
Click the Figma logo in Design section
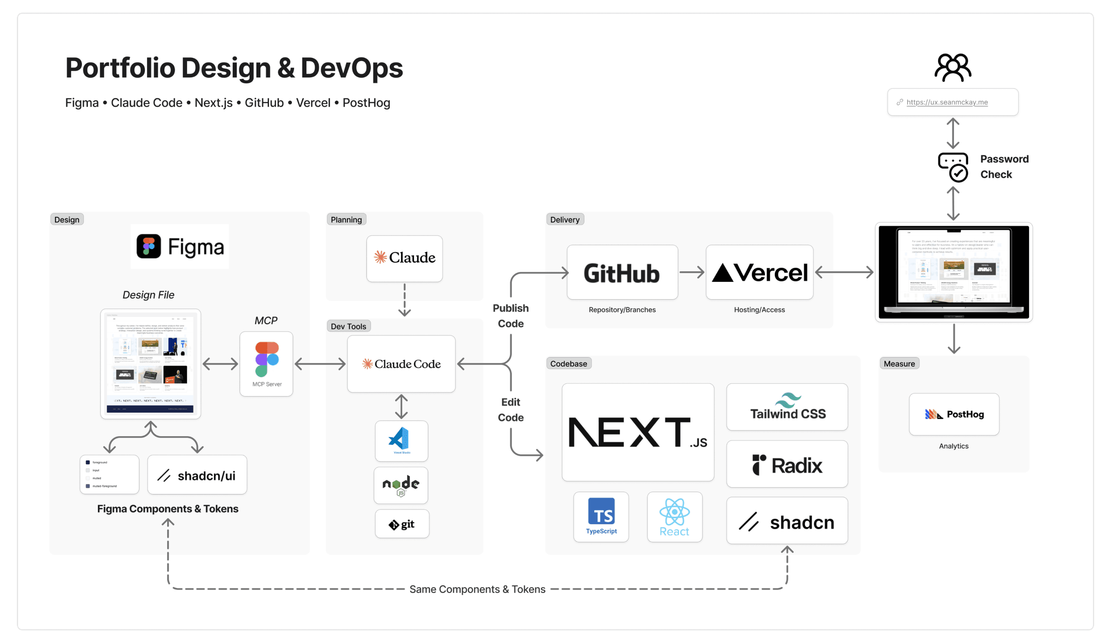(x=180, y=246)
